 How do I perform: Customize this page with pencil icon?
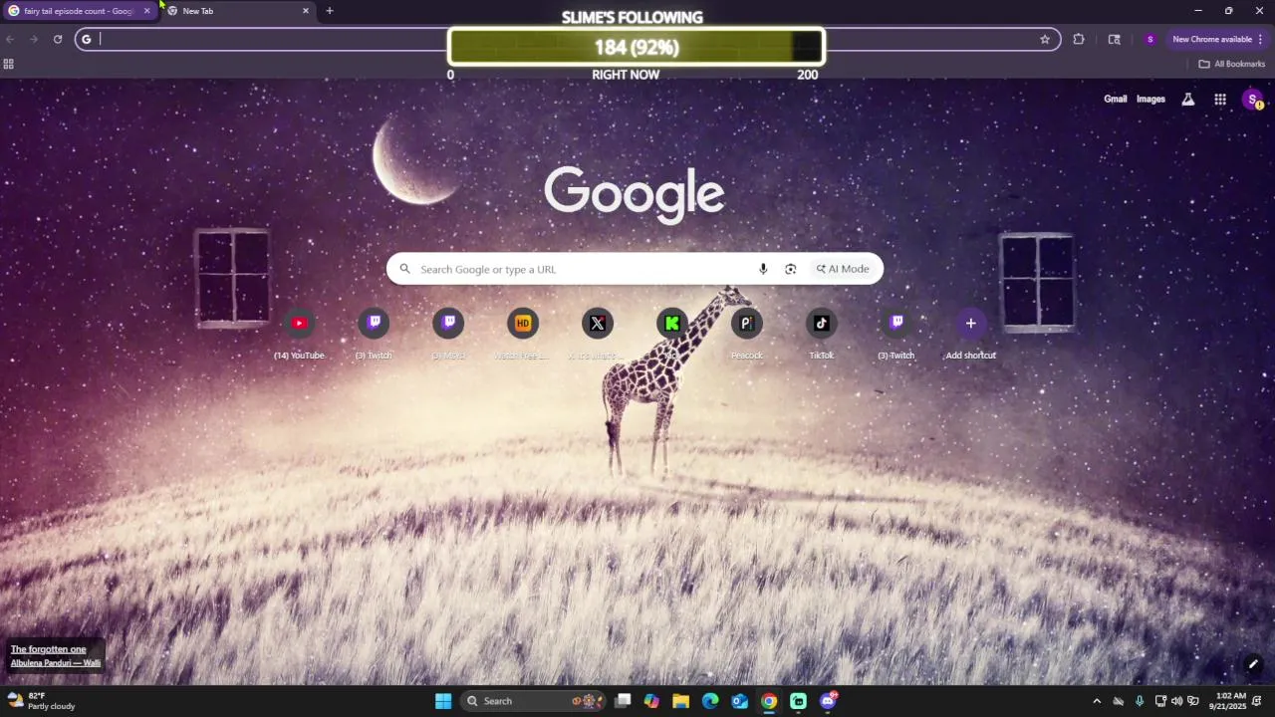click(x=1253, y=664)
